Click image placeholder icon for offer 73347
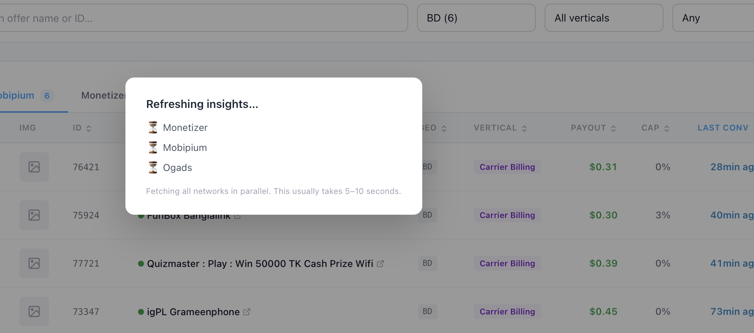754x333 pixels. click(x=34, y=311)
